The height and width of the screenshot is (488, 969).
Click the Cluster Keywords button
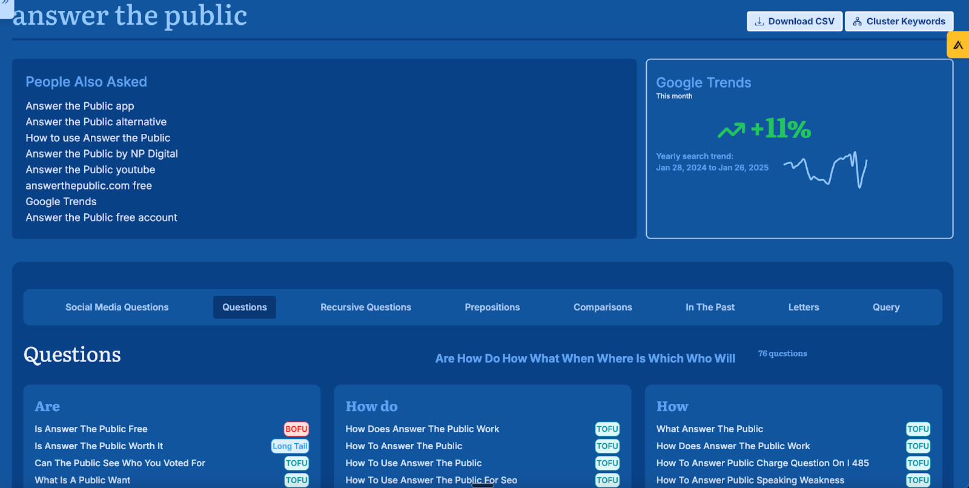[899, 21]
